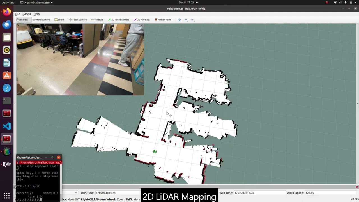
Task: Open Thunderbird mail from the dock
Action: click(x=7, y=24)
